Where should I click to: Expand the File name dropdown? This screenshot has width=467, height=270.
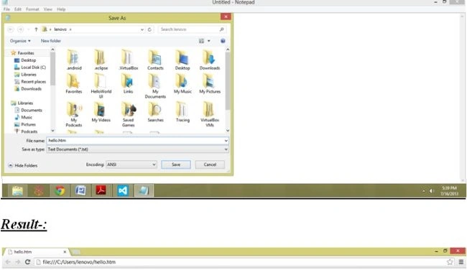point(226,141)
